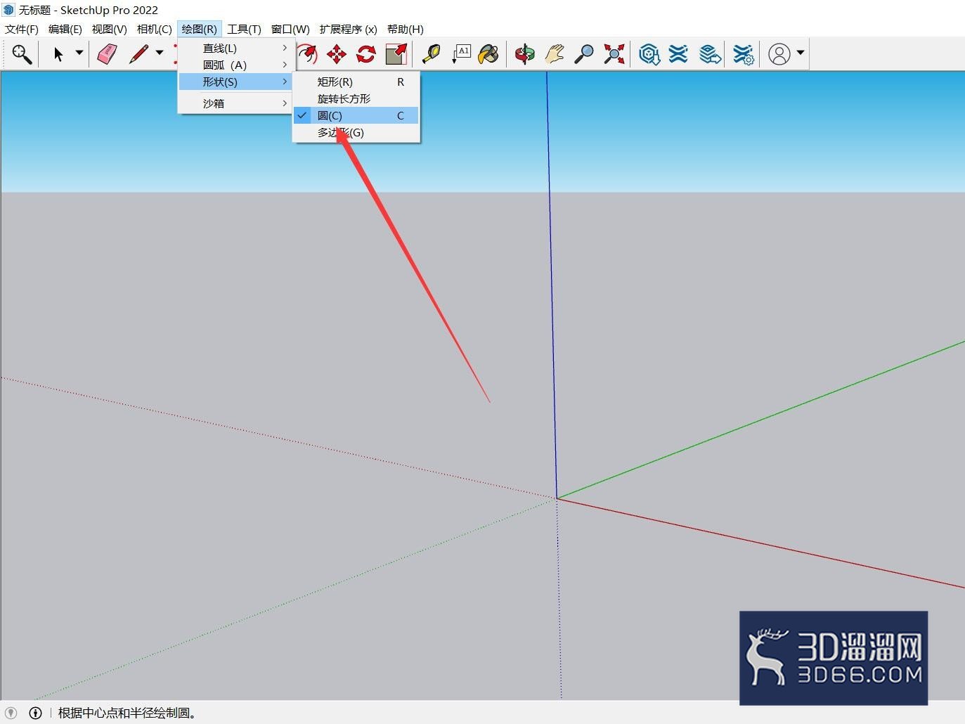Expand the 圆弧(A) submenu
Screen dimensions: 965x724
pos(235,65)
